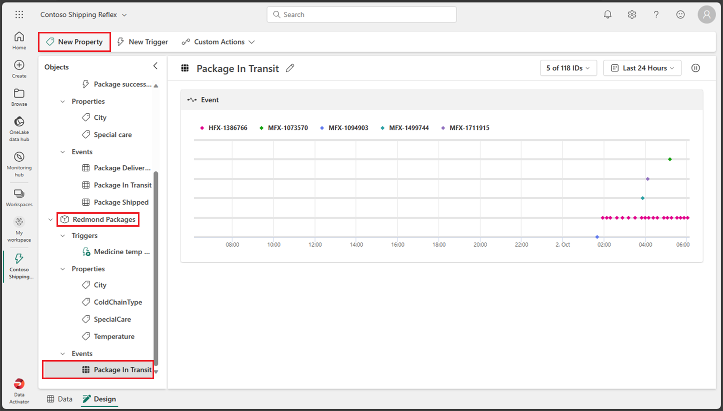This screenshot has height=411, width=723.
Task: Open Contoso Shipping Reflex title dropdown
Action: [83, 14]
